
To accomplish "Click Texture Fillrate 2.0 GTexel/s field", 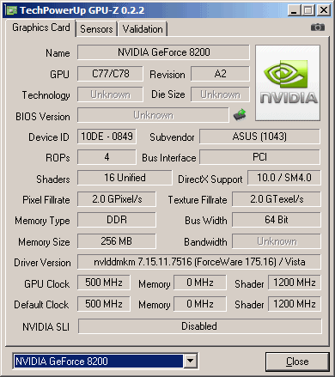I will point(277,199).
